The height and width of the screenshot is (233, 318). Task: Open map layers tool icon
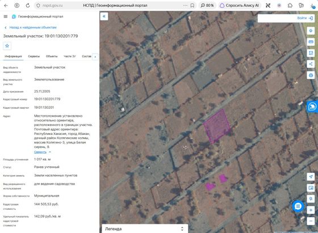(x=311, y=31)
